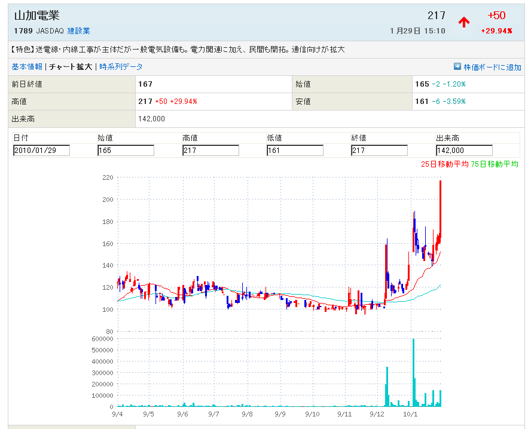
Task: Select the 高値 input field
Action: tap(210, 151)
